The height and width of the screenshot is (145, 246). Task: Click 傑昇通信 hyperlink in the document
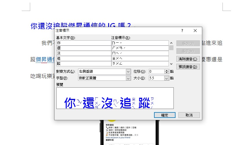(45, 59)
